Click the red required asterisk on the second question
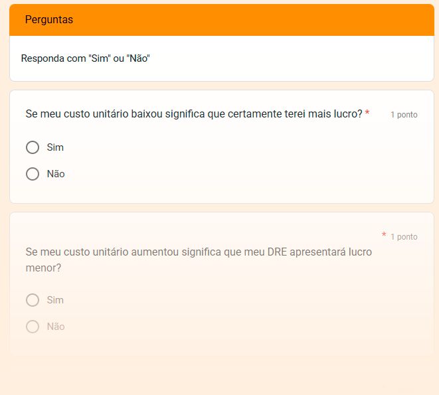This screenshot has height=395, width=439. click(384, 236)
